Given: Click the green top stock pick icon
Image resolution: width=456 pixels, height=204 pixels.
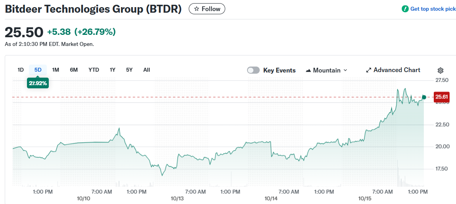Looking at the screenshot, I should click(x=405, y=9).
